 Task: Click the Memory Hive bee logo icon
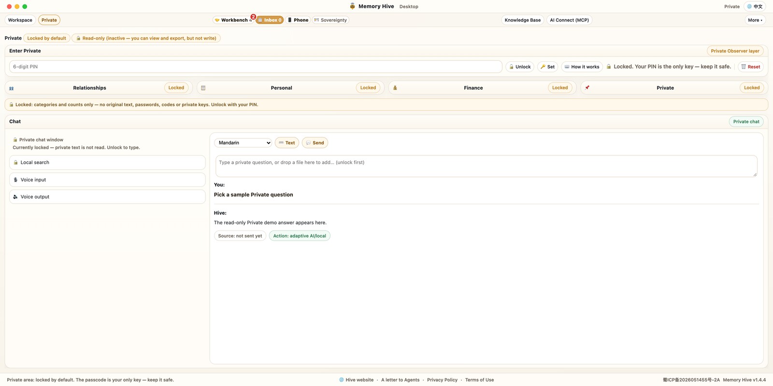click(x=352, y=6)
